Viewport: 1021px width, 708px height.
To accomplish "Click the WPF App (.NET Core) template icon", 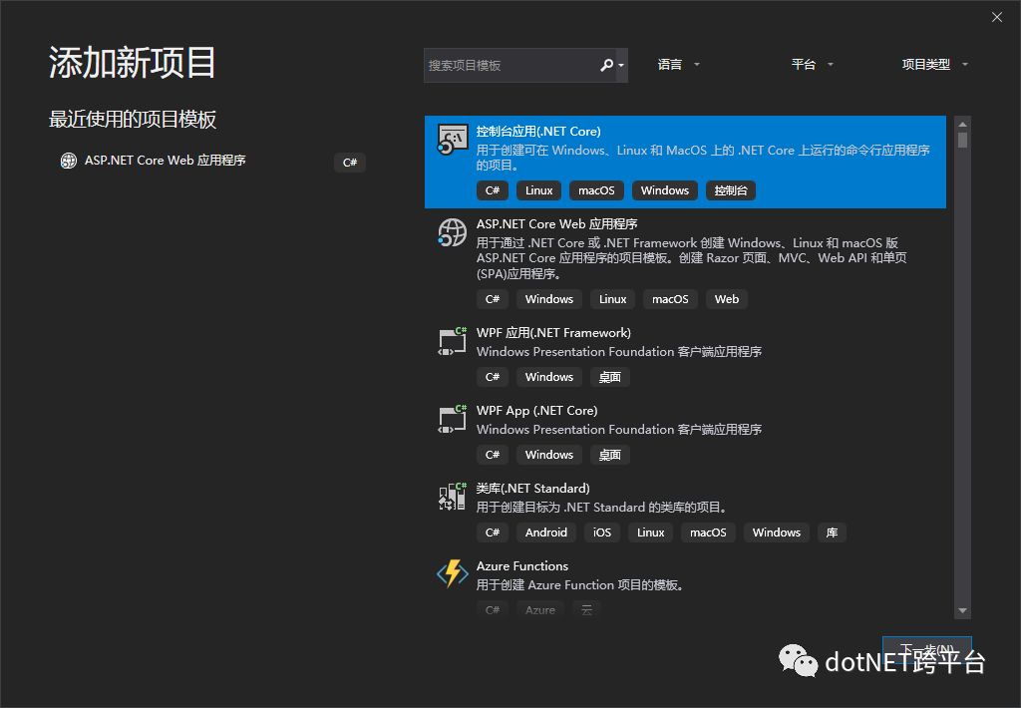I will (452, 420).
